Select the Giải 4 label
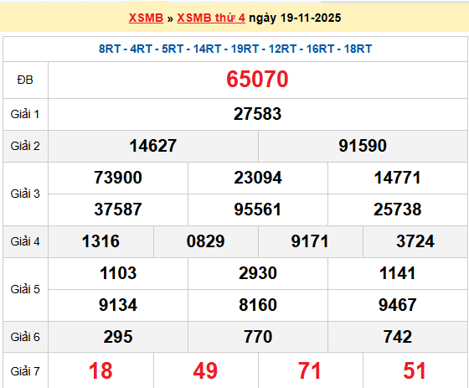The width and height of the screenshot is (469, 388). pos(25,241)
